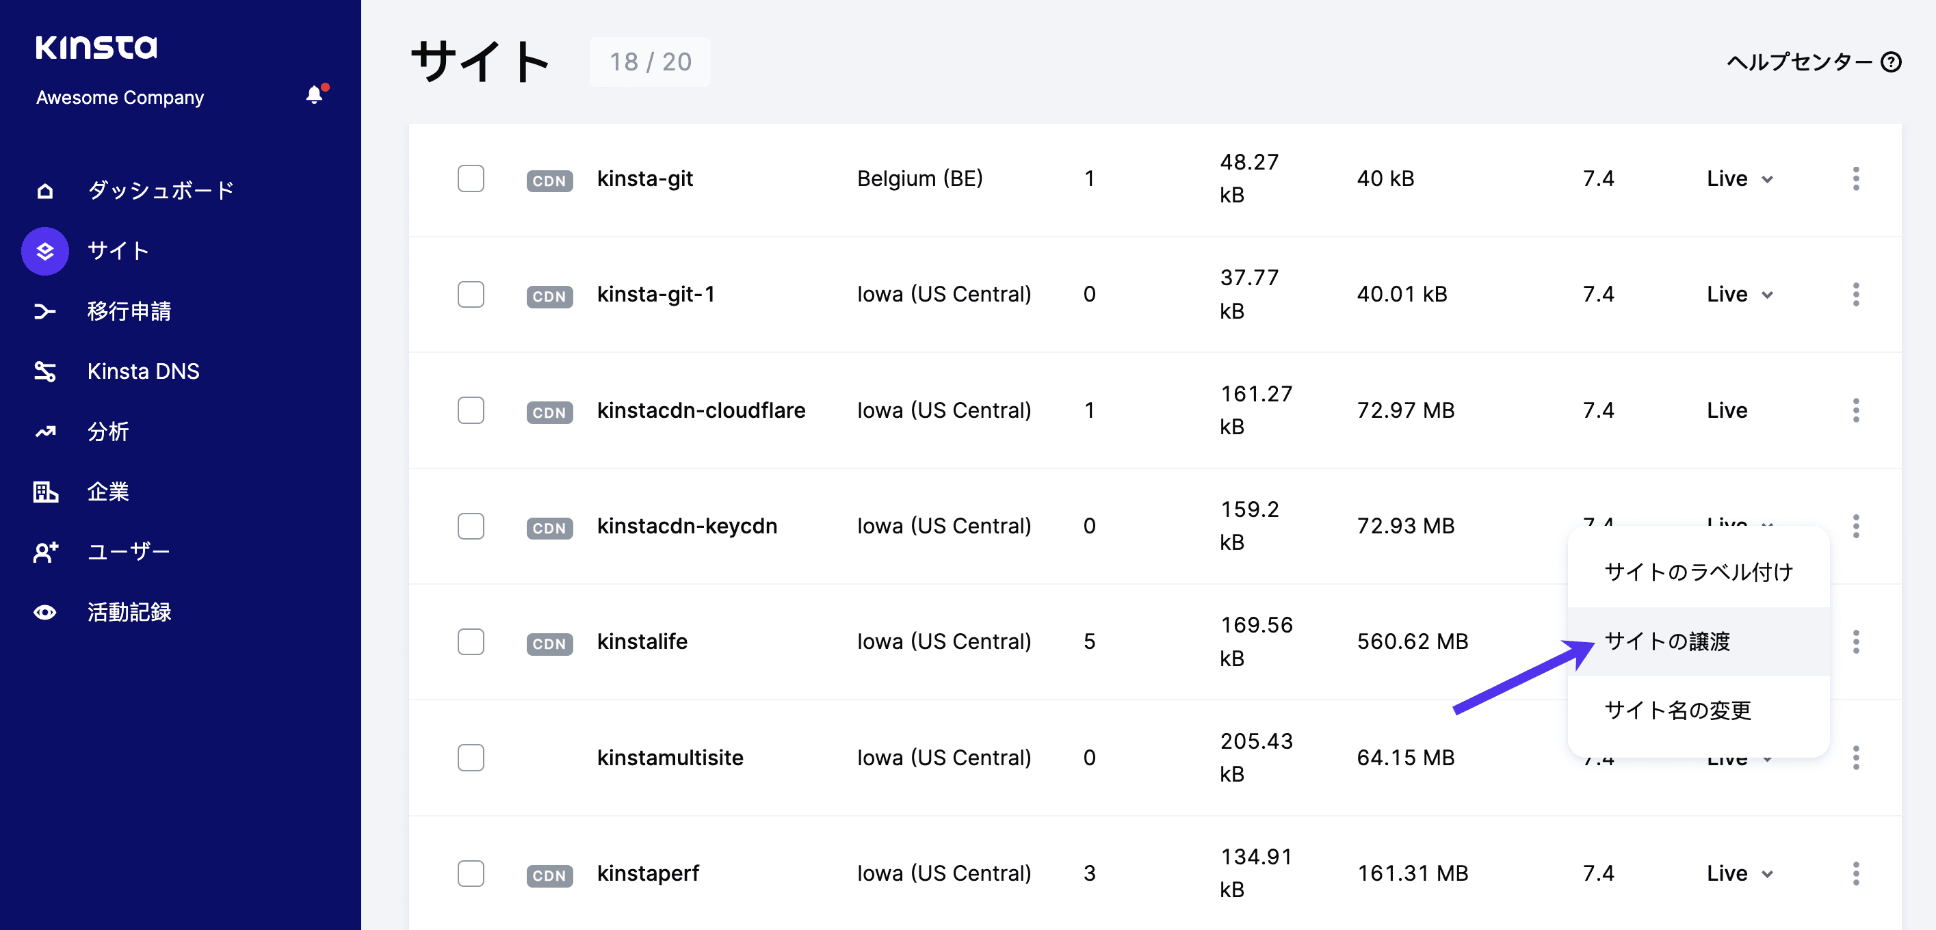Open the Live dropdown for kinstaperf
The image size is (1936, 930).
pyautogui.click(x=1740, y=873)
